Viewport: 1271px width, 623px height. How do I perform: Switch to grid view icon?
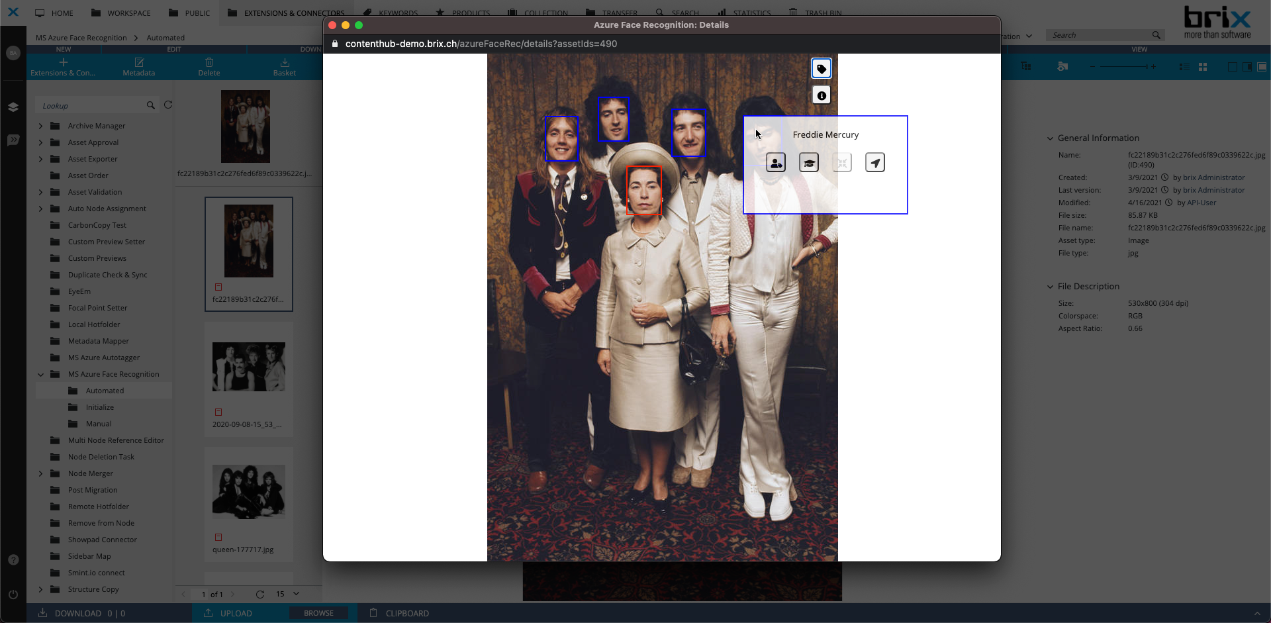(x=1203, y=67)
